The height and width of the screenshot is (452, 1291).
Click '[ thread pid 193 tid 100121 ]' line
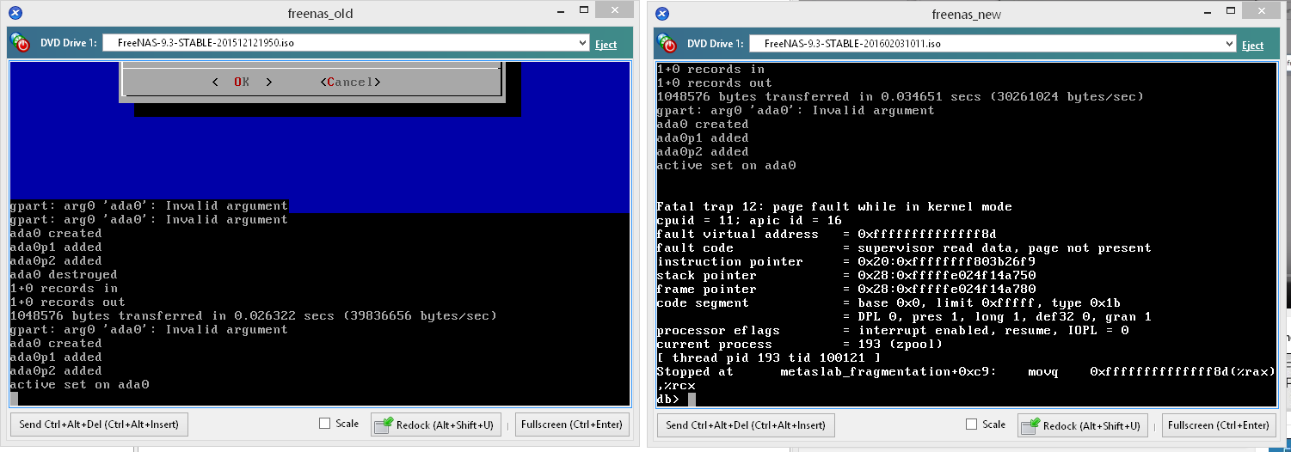click(x=768, y=357)
